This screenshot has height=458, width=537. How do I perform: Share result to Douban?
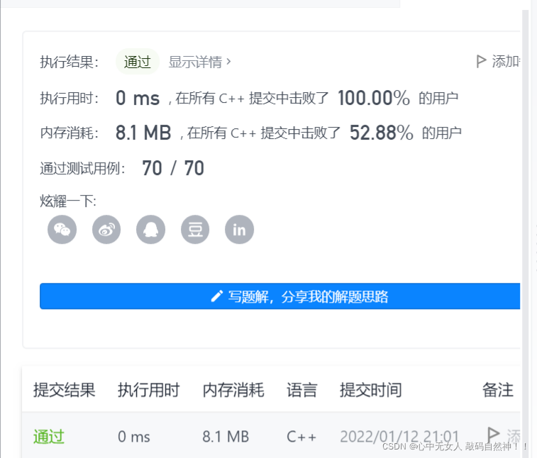point(195,229)
